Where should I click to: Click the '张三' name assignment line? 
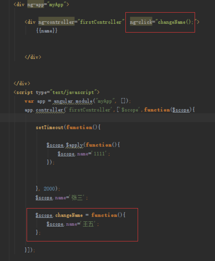62,197
